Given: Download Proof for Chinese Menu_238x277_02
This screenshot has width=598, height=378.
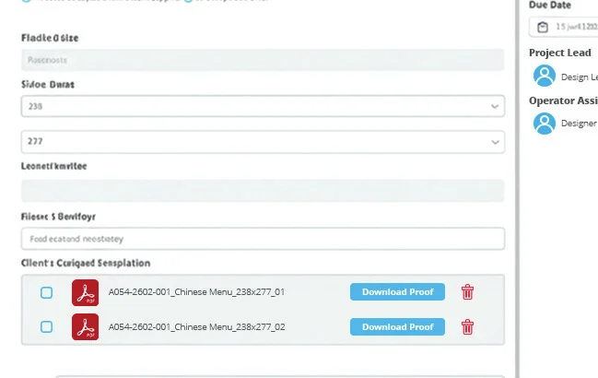Looking at the screenshot, I should click(397, 327).
